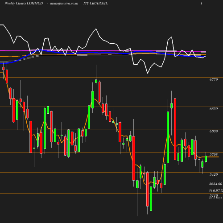Click the green candle at the 6779 peak

(x=96, y=81)
